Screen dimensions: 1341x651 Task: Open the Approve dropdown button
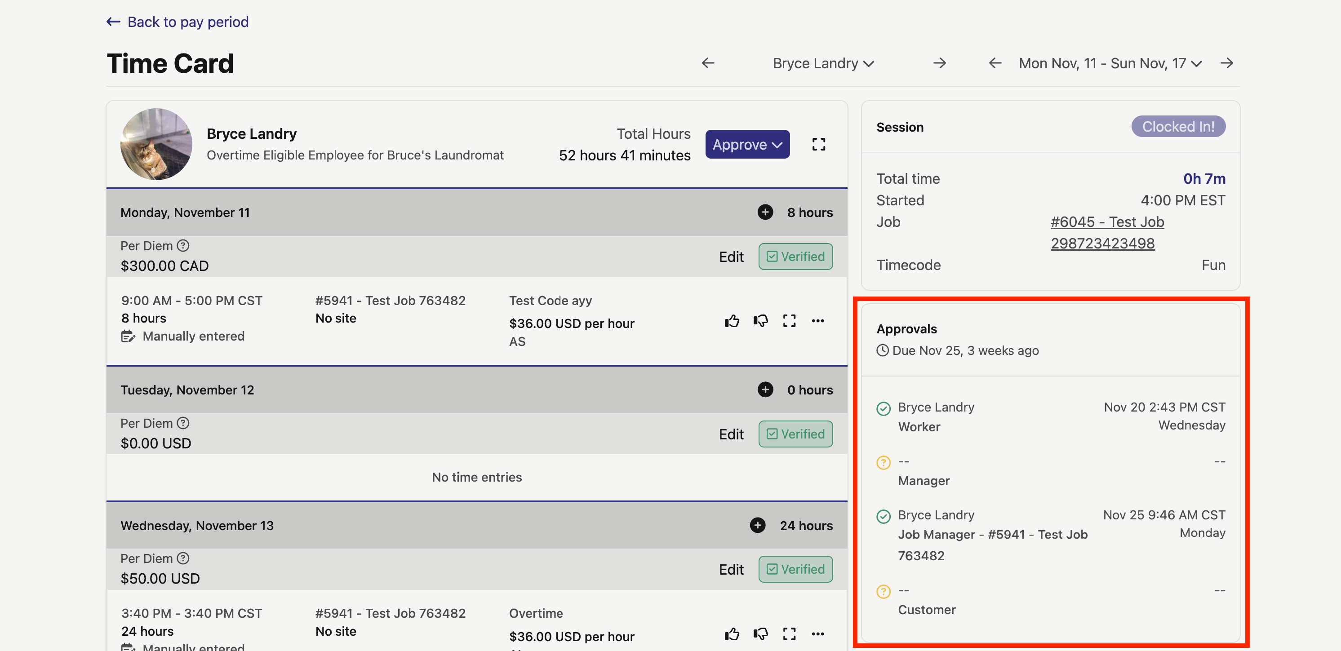pyautogui.click(x=747, y=144)
